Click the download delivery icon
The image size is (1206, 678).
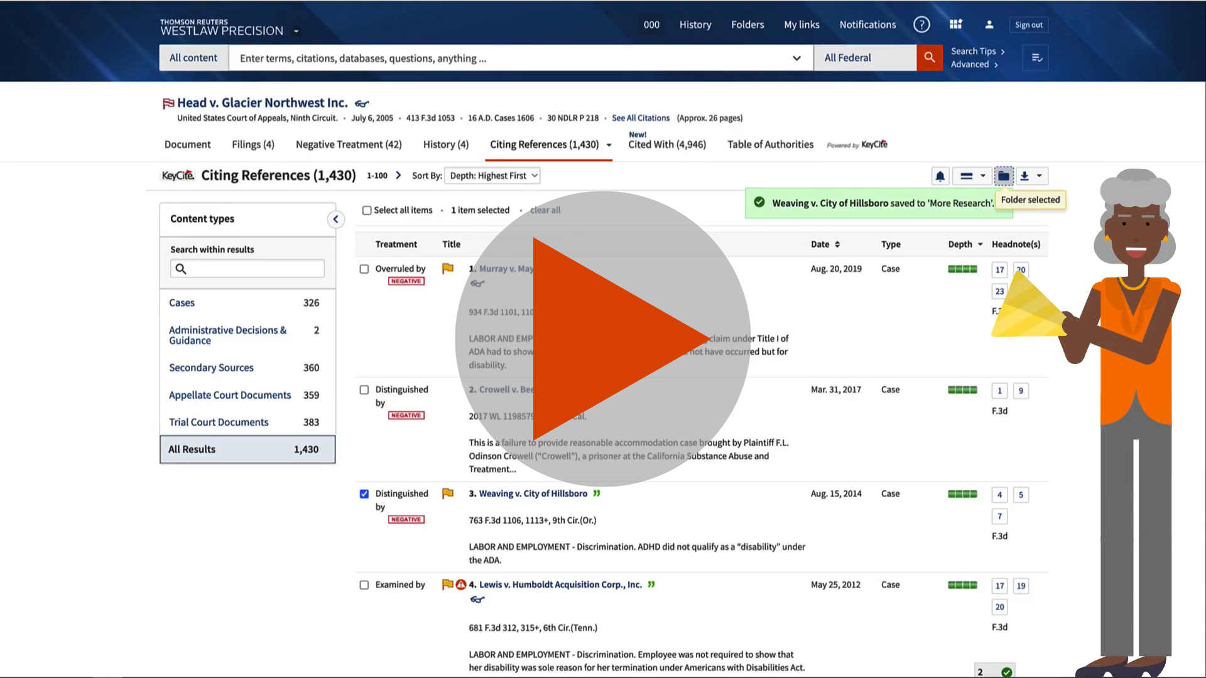point(1024,176)
